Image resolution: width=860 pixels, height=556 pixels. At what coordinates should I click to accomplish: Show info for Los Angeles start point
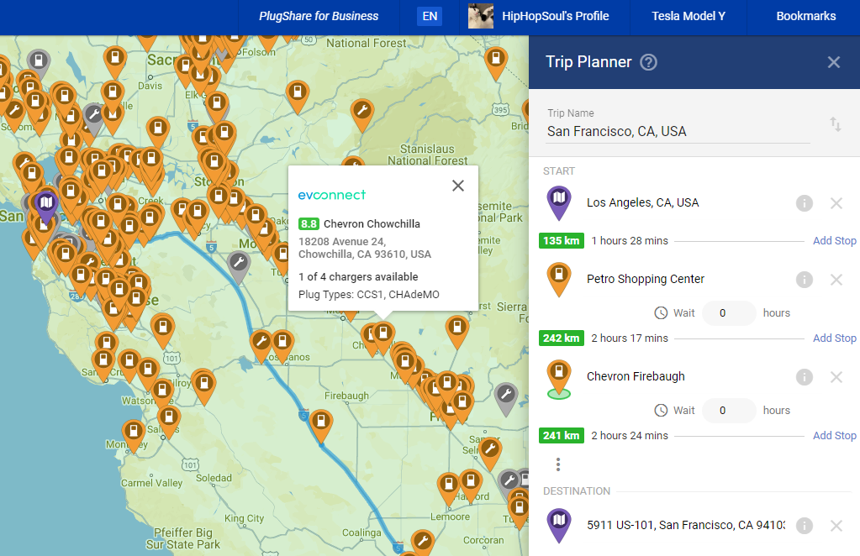[804, 203]
